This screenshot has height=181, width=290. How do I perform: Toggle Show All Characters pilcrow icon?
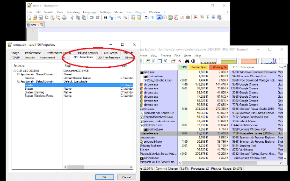pos(152,18)
